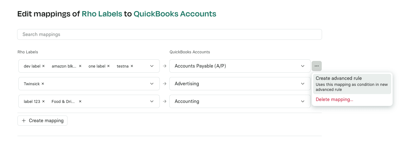Image resolution: width=407 pixels, height=149 pixels.
Task: Focus the 'Search mappings' field
Action: click(x=170, y=34)
